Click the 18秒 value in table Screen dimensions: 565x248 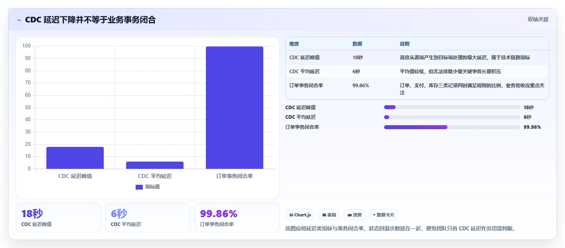pos(358,58)
